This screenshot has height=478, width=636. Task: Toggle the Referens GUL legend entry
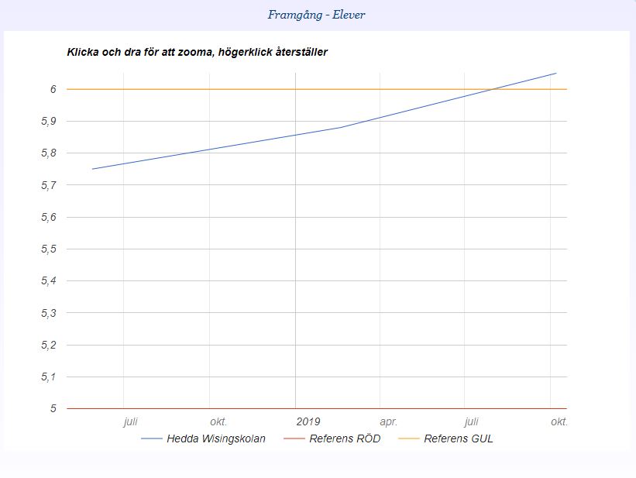(459, 438)
